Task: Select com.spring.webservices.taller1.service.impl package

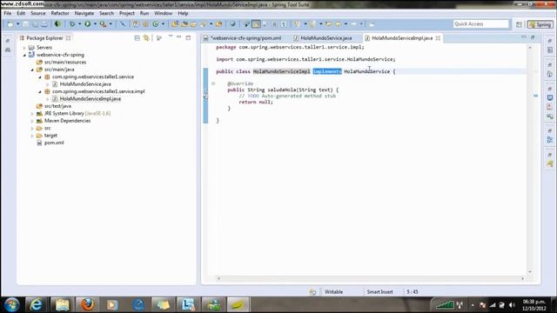Action: (98, 91)
